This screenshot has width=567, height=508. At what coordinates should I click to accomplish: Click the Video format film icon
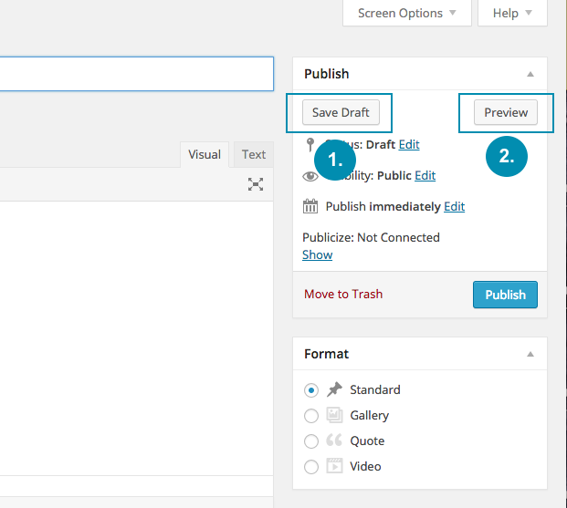(334, 466)
